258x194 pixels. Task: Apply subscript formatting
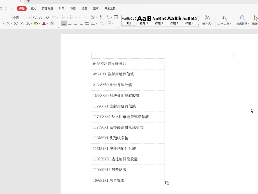[22, 24]
